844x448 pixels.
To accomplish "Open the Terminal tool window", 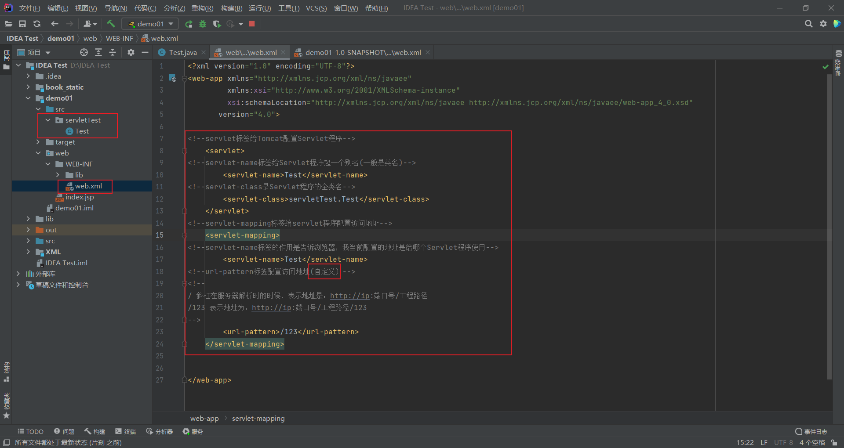I will [x=126, y=432].
